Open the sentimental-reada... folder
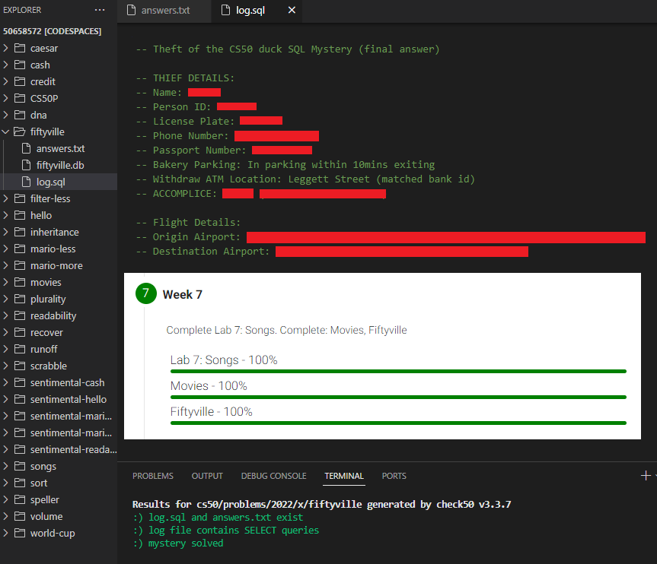This screenshot has height=564, width=657. (59, 449)
